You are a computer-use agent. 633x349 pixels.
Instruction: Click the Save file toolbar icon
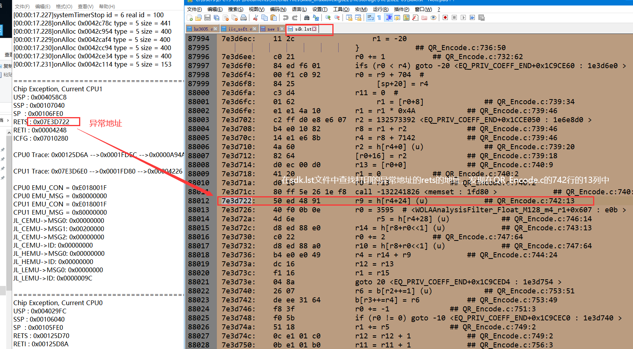pyautogui.click(x=207, y=18)
